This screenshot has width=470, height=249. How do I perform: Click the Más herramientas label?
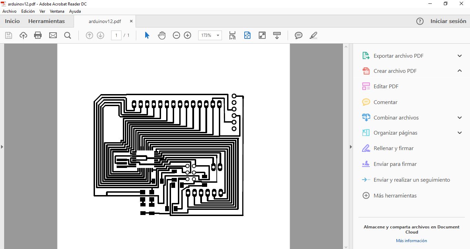click(395, 196)
